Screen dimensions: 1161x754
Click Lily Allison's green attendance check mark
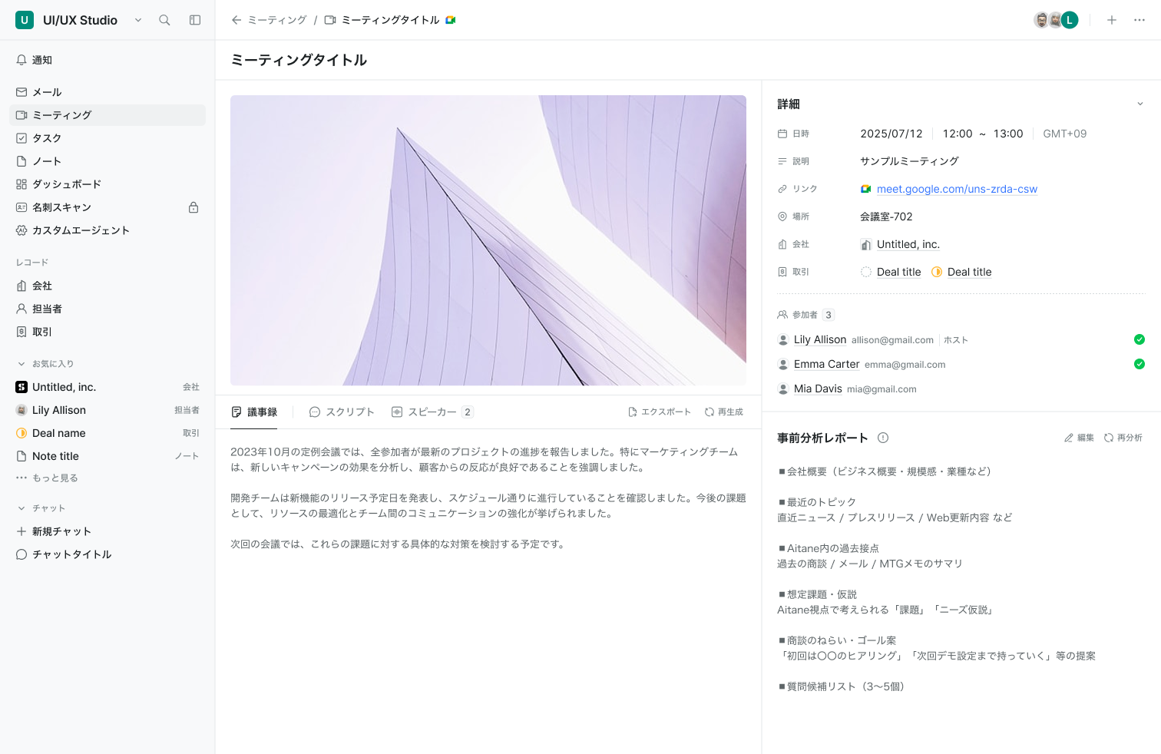tap(1139, 339)
